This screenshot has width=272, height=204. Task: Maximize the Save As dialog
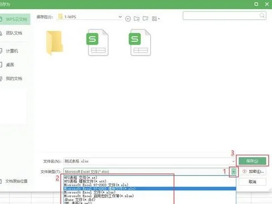point(256,4)
